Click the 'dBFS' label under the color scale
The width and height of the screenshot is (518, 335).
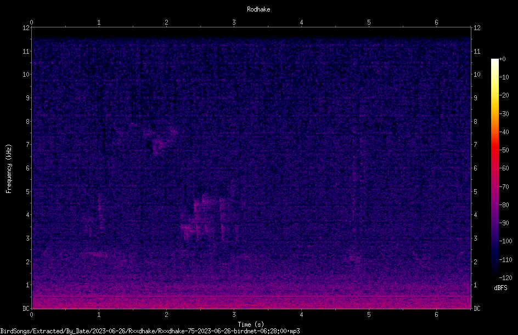coord(500,288)
